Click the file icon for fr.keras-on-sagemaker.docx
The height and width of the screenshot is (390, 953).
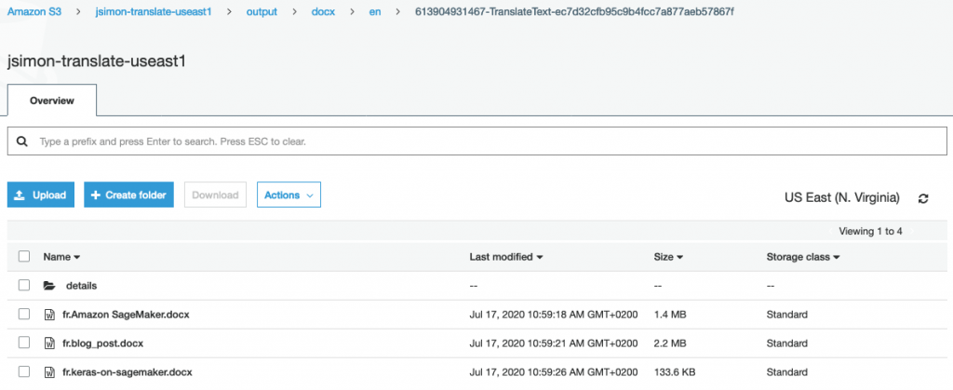pos(50,371)
